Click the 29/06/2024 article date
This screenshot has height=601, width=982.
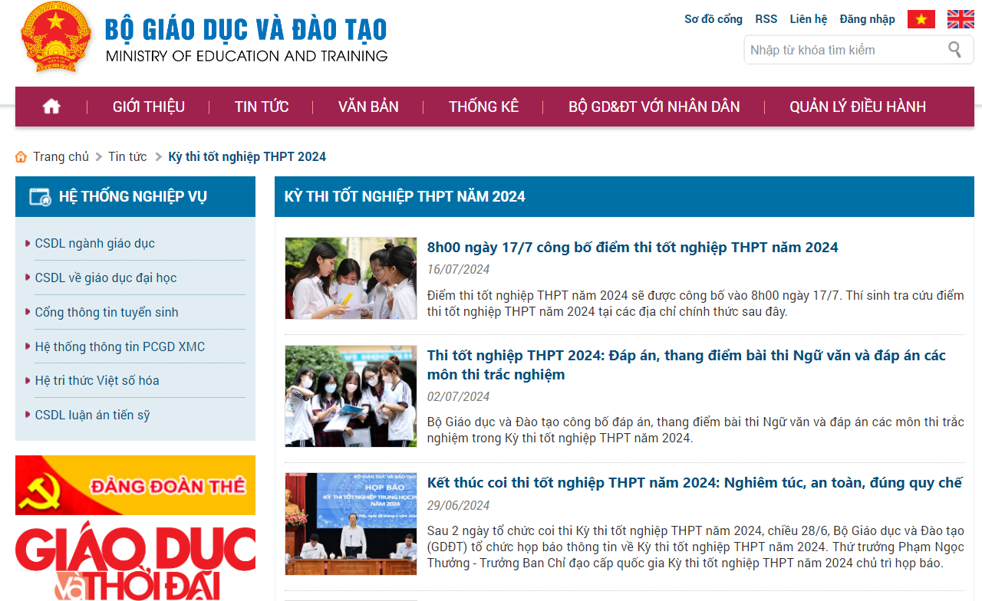tap(458, 505)
